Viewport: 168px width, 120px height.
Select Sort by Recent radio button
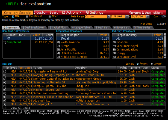138,64
